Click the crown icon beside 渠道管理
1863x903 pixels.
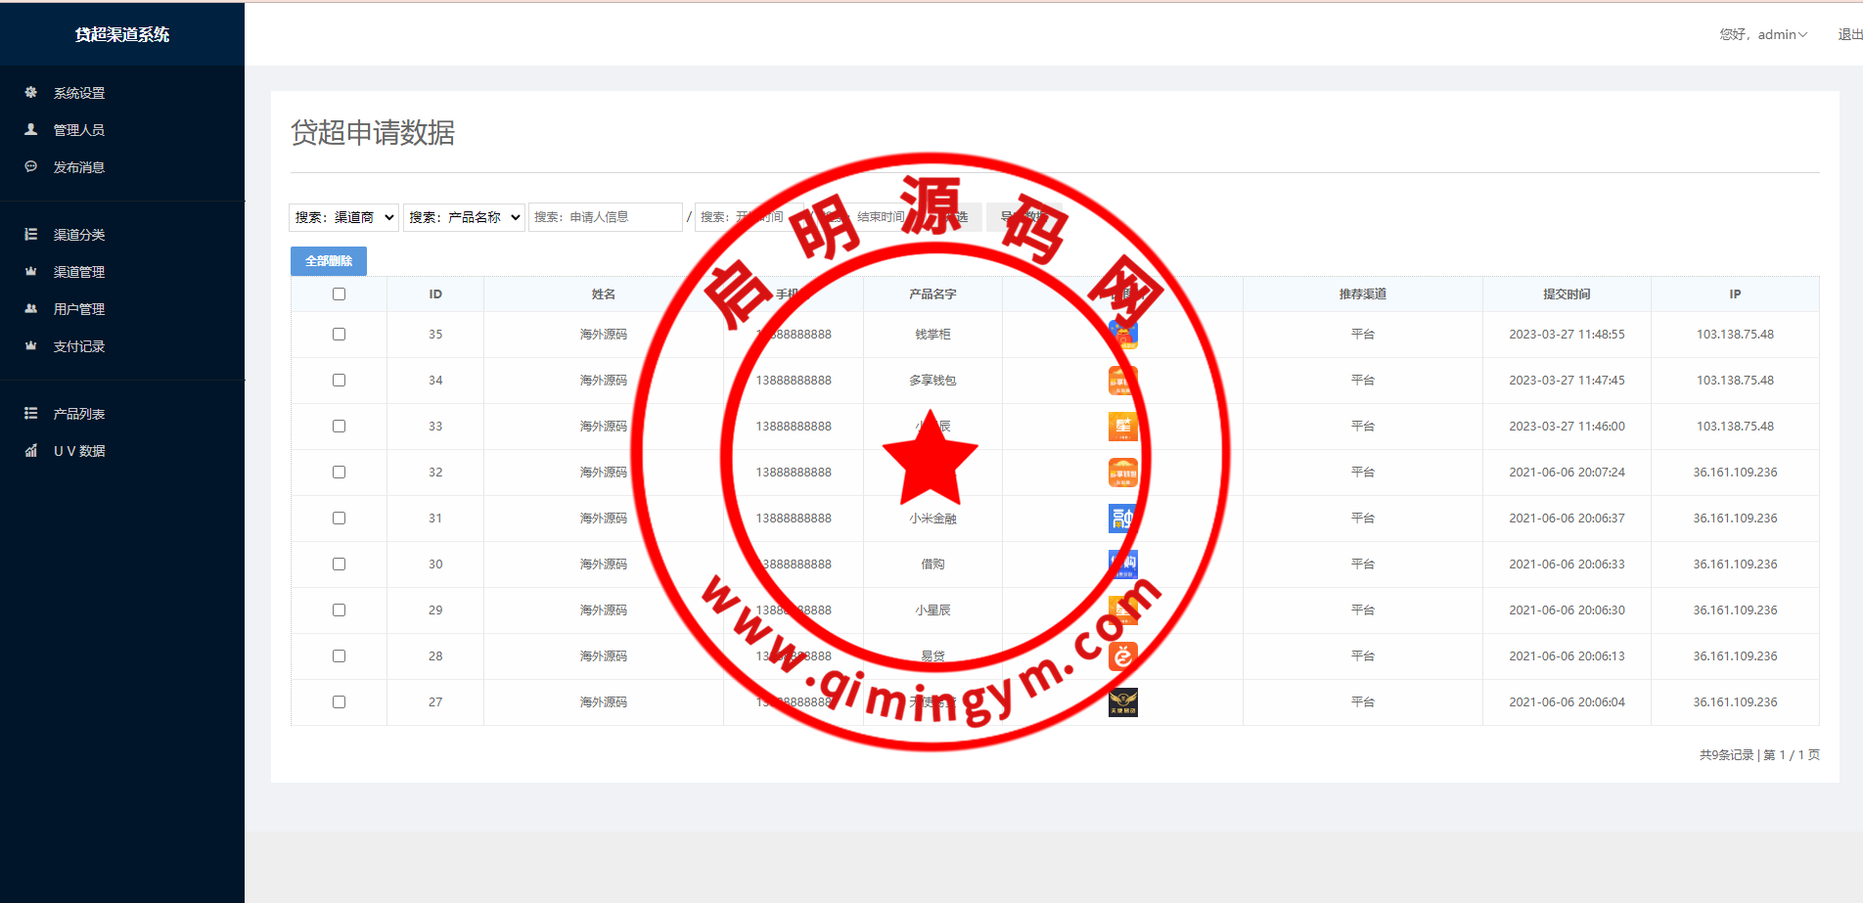coord(31,272)
